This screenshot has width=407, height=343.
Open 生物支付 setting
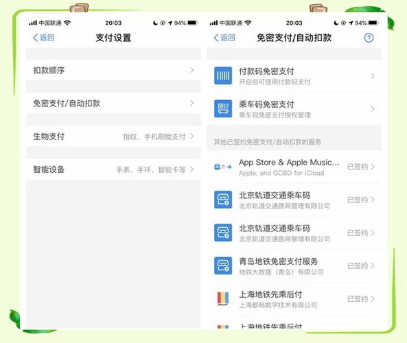pyautogui.click(x=113, y=137)
